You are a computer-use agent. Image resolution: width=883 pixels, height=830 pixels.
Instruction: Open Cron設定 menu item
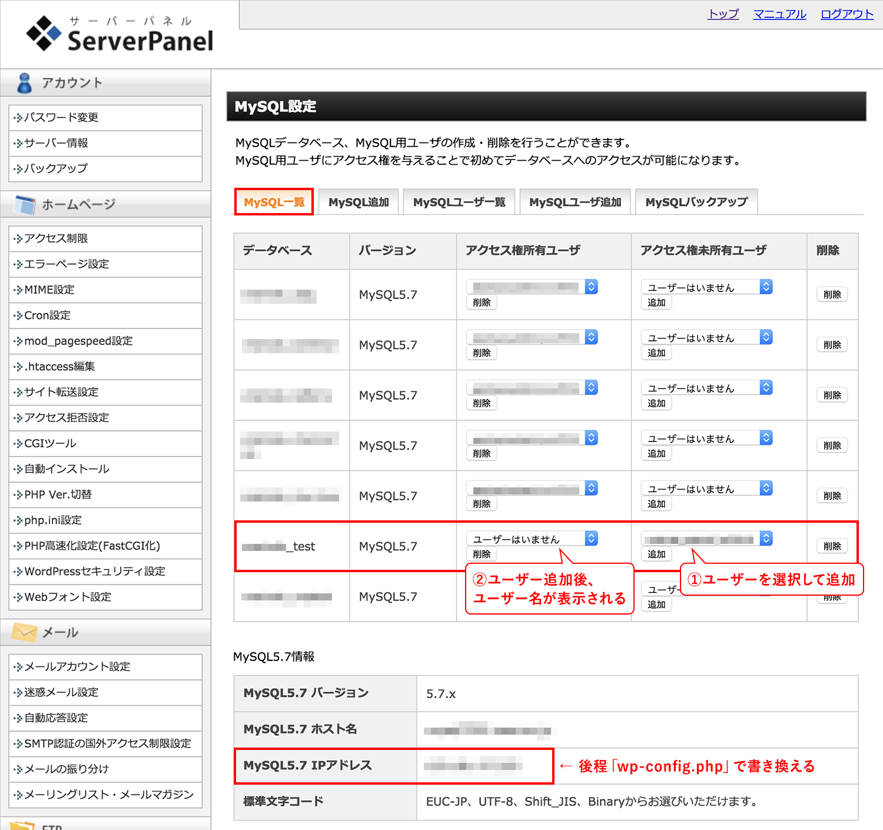click(106, 315)
